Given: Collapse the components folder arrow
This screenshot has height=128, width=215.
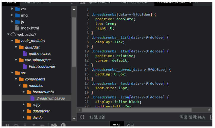Looking at the screenshot, I should (16, 79).
